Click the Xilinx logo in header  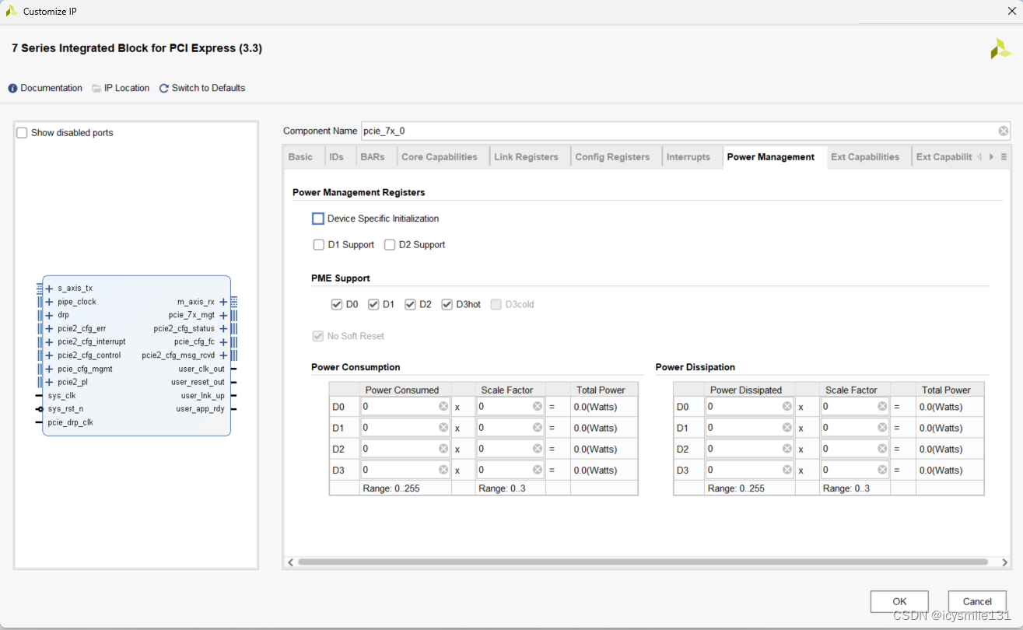1000,49
